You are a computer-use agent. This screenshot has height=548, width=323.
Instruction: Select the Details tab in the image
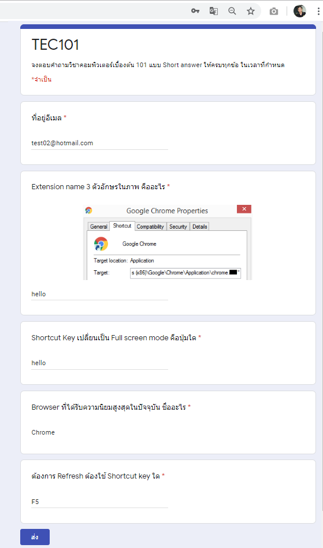[x=200, y=226]
